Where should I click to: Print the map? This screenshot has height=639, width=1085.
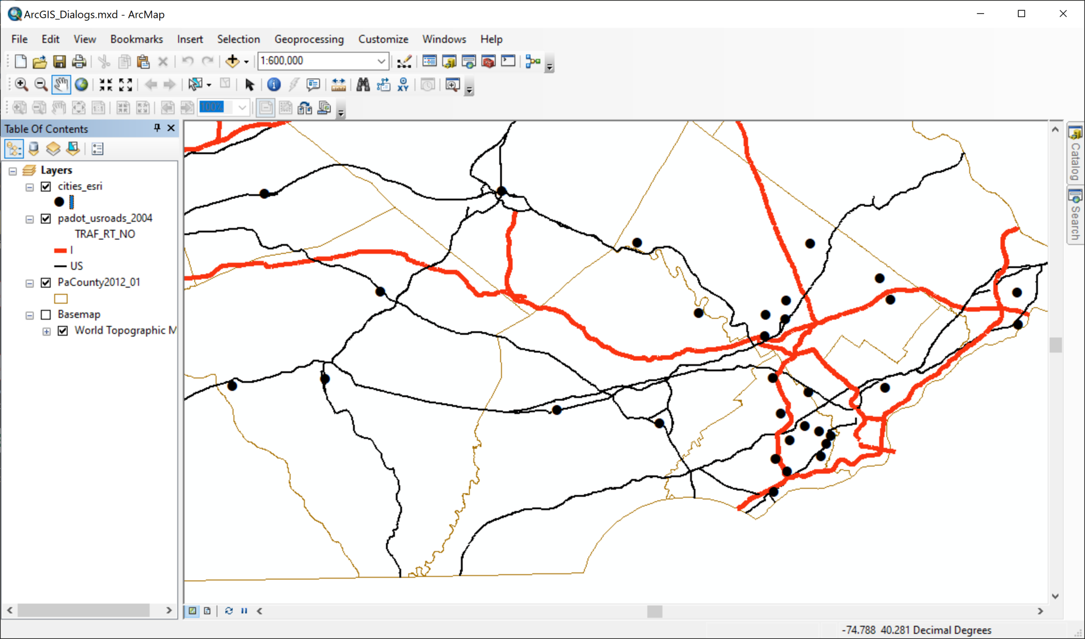click(79, 61)
